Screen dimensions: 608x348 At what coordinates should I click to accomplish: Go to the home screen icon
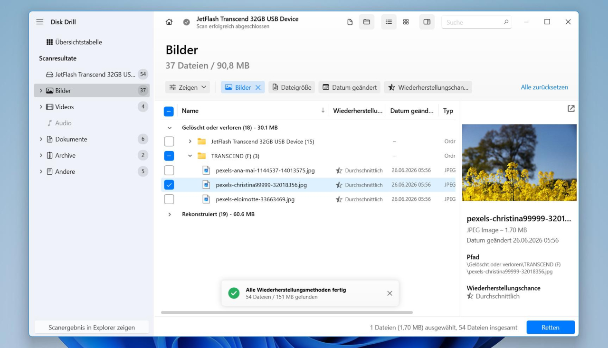tap(169, 22)
